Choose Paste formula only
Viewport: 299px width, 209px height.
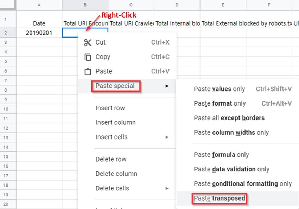coord(221,155)
